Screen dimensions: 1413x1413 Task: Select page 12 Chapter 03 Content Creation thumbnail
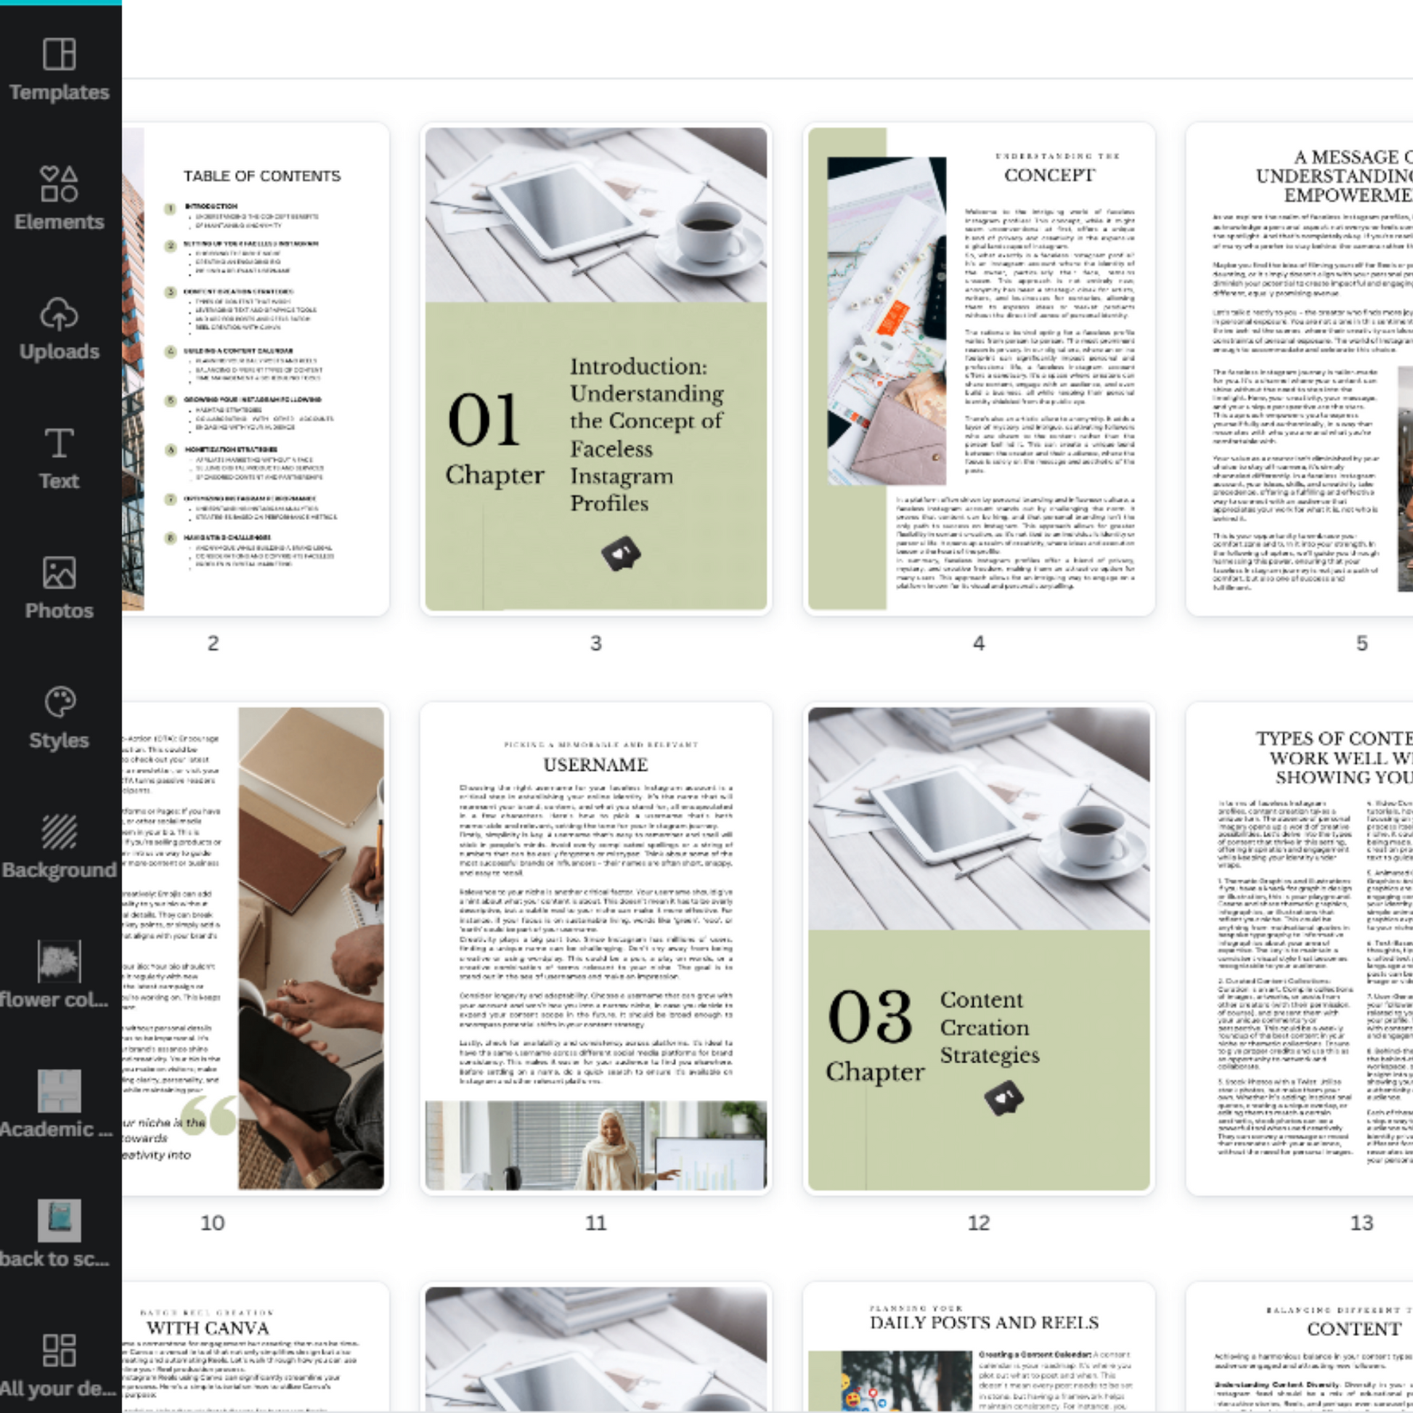click(980, 948)
